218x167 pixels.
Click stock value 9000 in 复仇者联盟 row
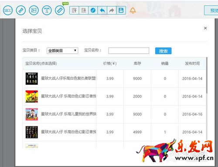tap(137, 79)
